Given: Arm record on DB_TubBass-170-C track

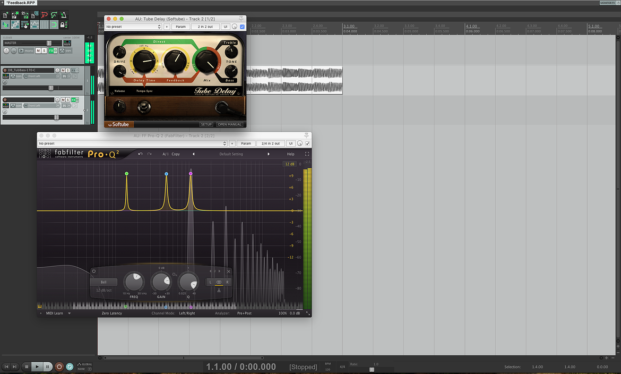Looking at the screenshot, I should click(5, 70).
